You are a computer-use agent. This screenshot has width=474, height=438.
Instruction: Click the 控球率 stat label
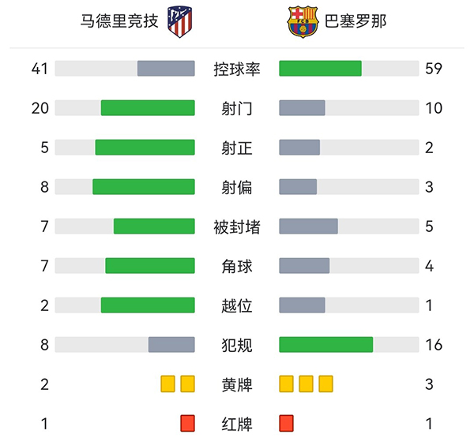click(x=237, y=69)
